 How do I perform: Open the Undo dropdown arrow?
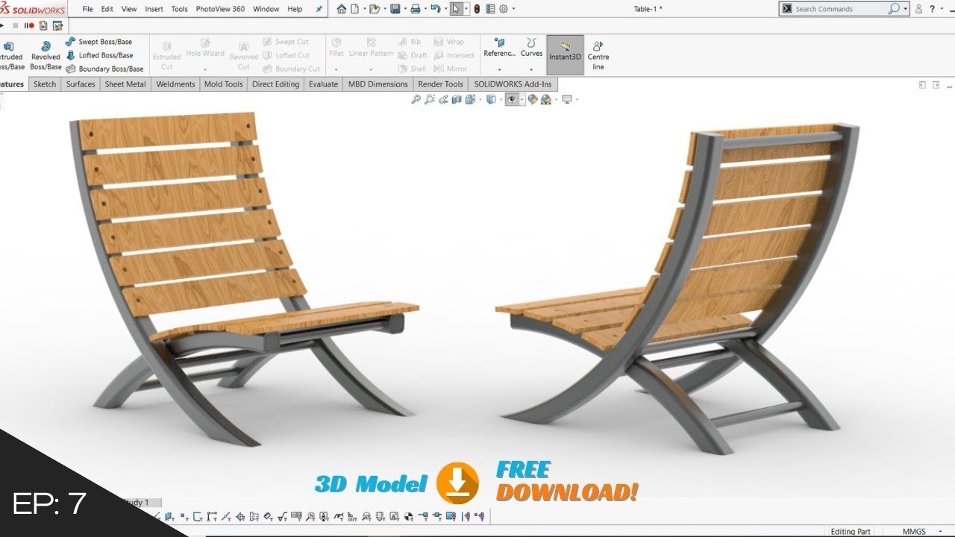click(445, 9)
